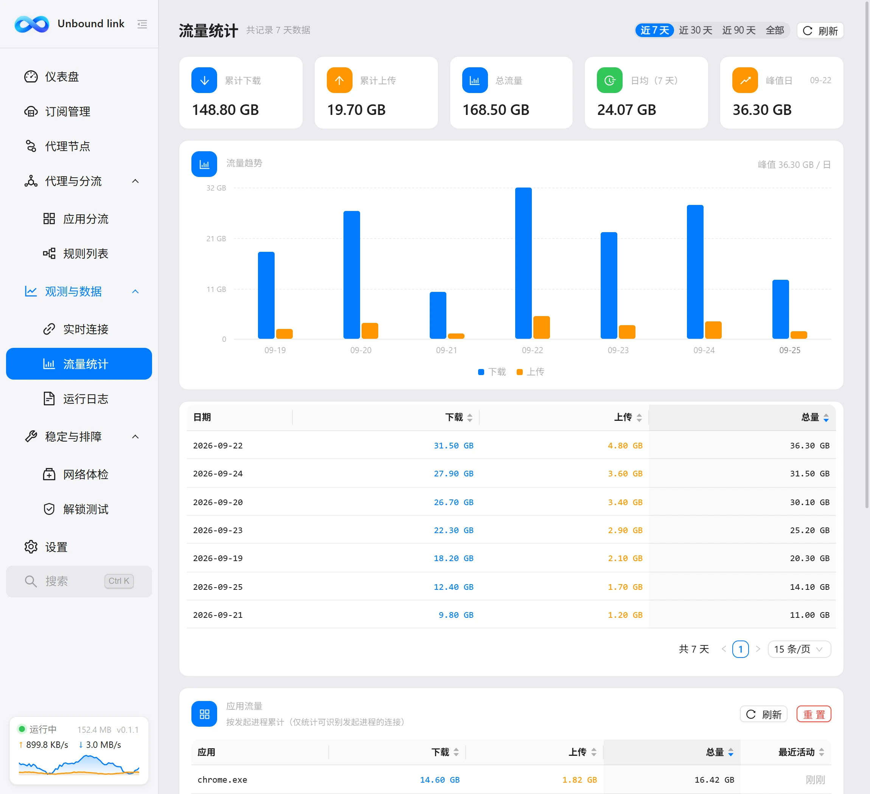Open 应用分流 app routing page
This screenshot has width=870, height=794.
79,219
